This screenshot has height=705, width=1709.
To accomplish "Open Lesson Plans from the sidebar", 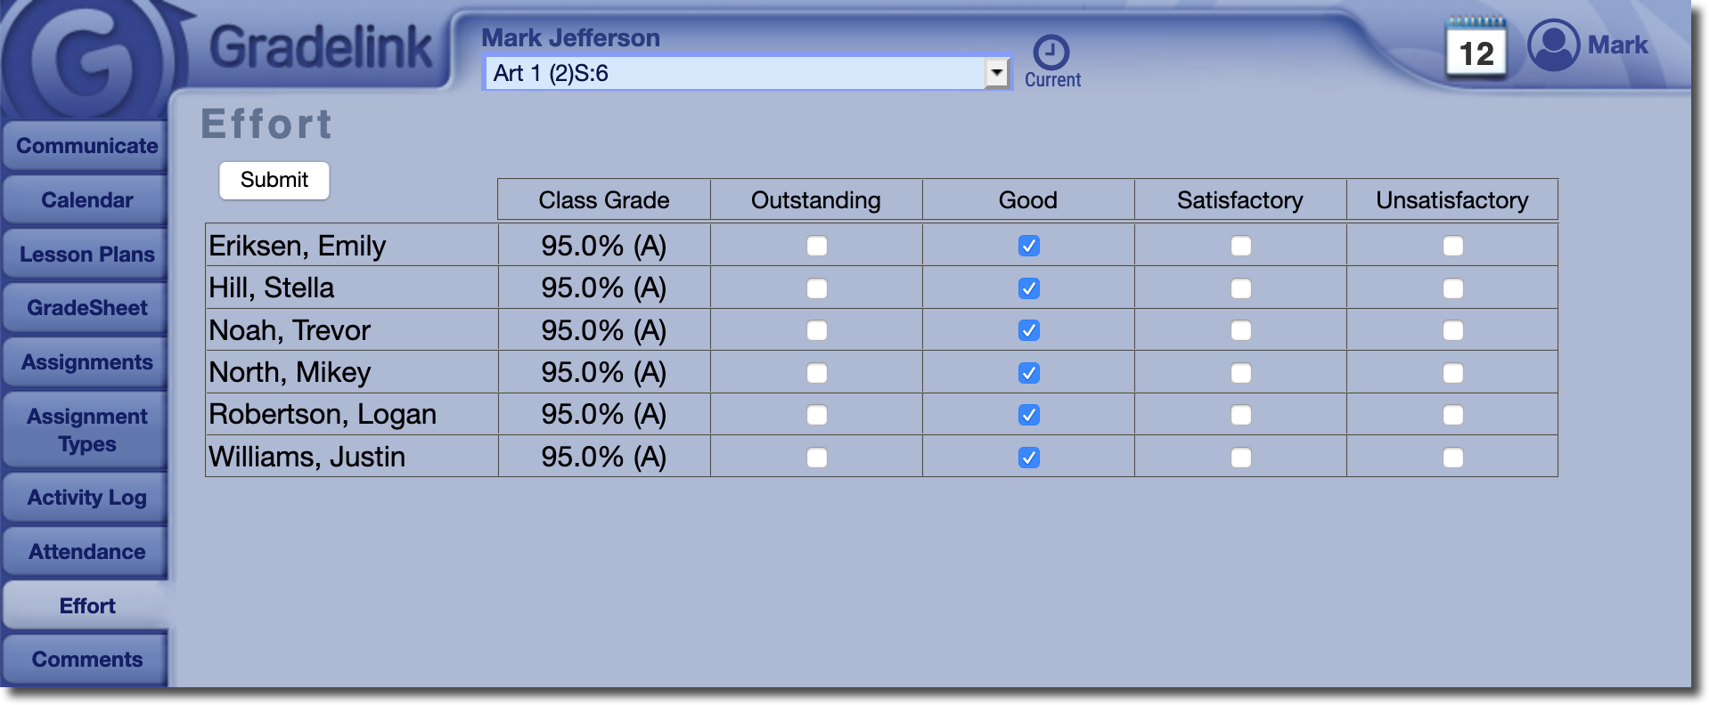I will [x=86, y=255].
